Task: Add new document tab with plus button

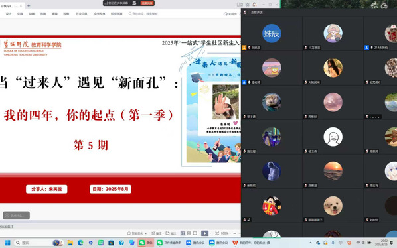Action: [x=29, y=5]
